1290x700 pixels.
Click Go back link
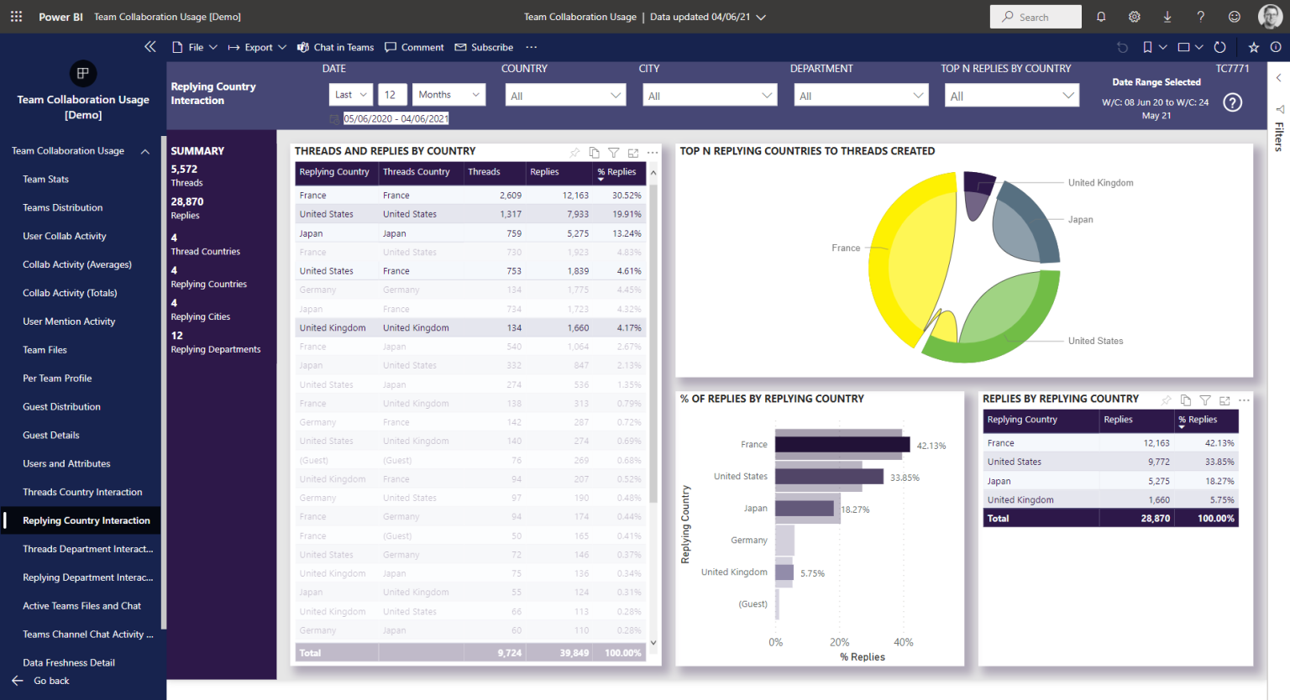[x=40, y=681]
